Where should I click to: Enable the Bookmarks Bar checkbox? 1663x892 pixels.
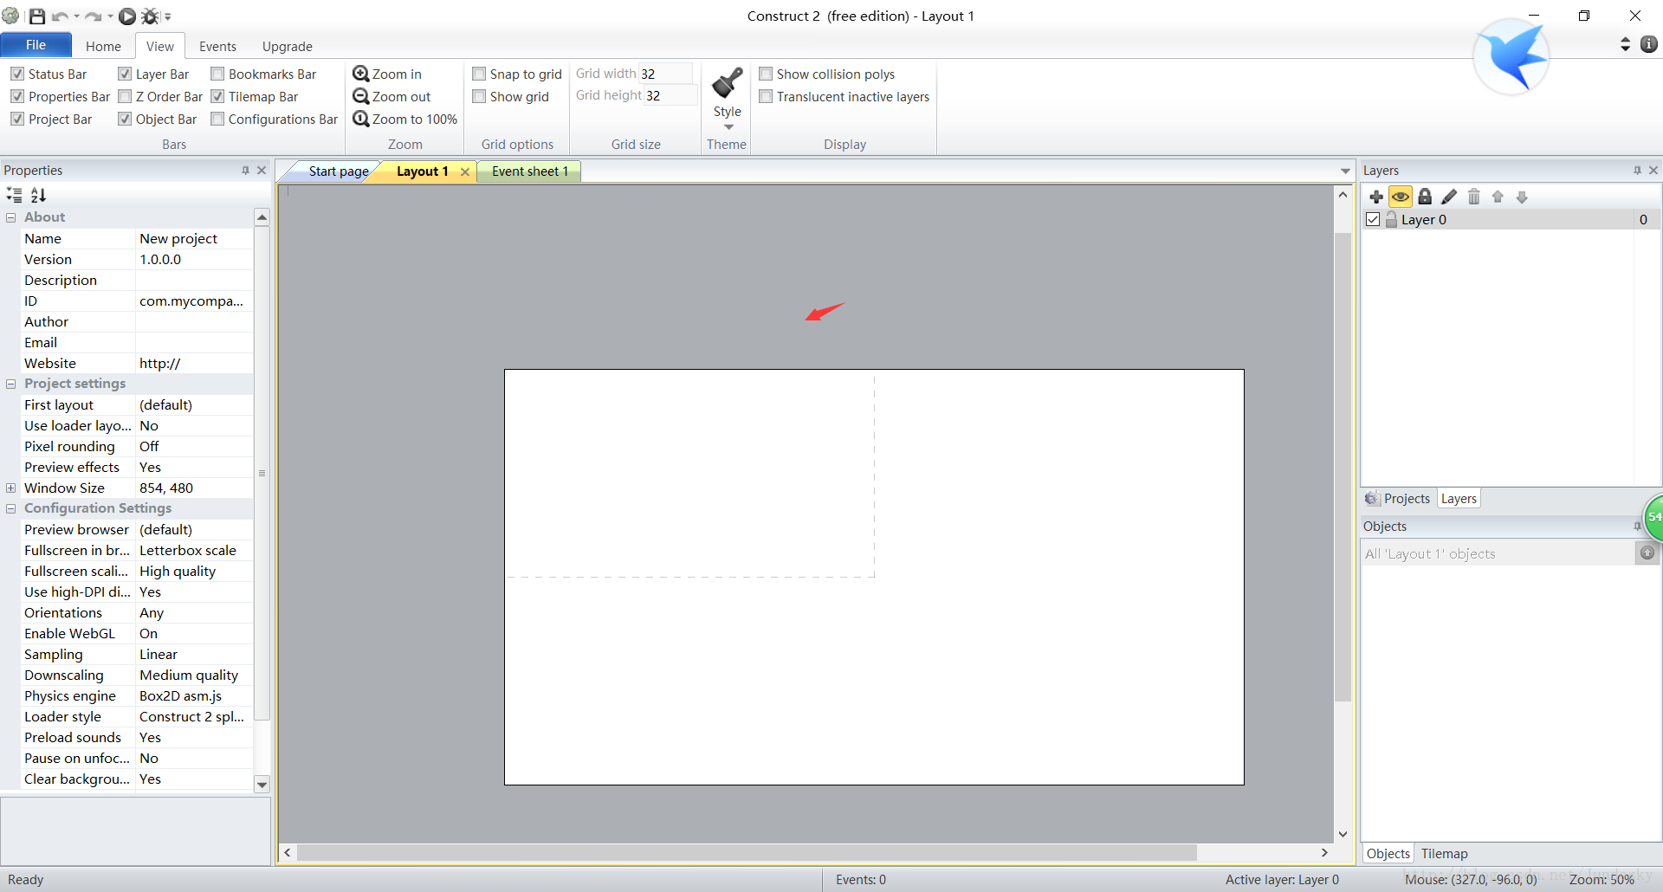point(217,74)
